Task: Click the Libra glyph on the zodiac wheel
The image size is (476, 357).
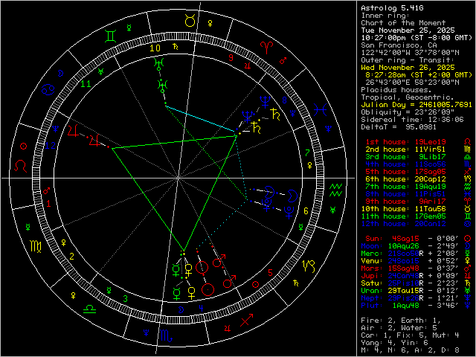Action: coord(89,306)
